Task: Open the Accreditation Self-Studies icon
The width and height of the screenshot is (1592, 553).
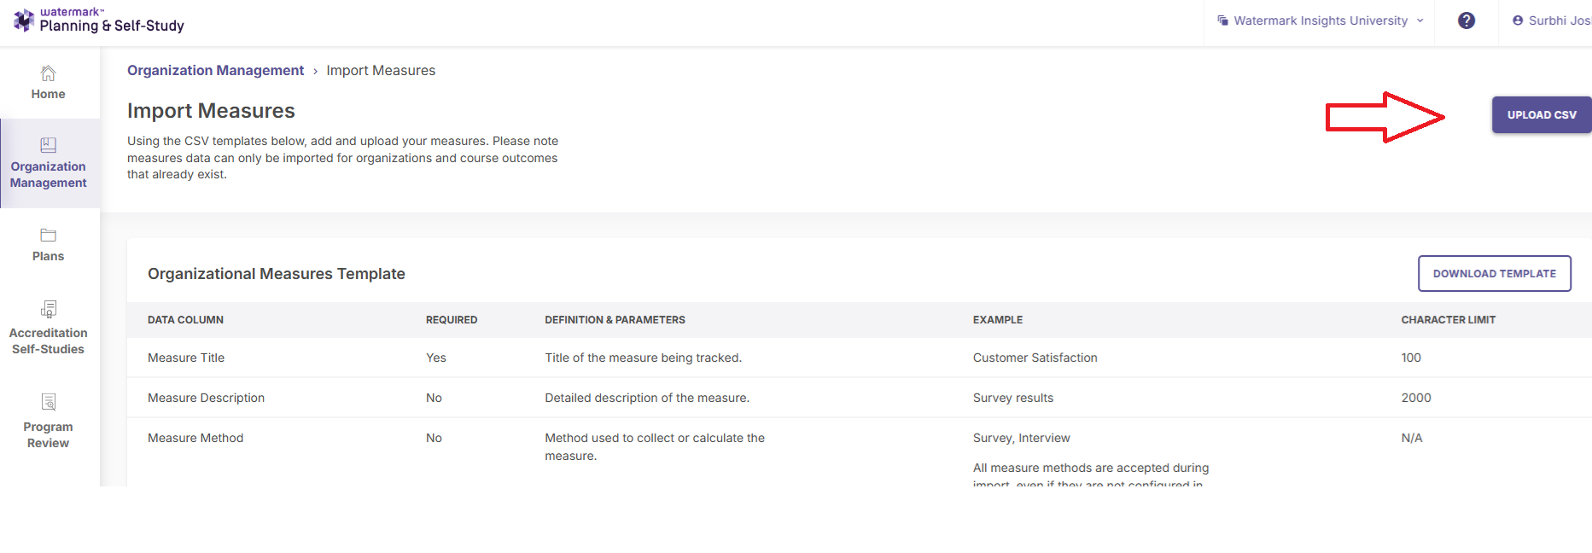Action: point(48,309)
